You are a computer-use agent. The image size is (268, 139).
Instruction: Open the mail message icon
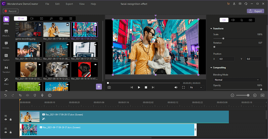(240, 4)
